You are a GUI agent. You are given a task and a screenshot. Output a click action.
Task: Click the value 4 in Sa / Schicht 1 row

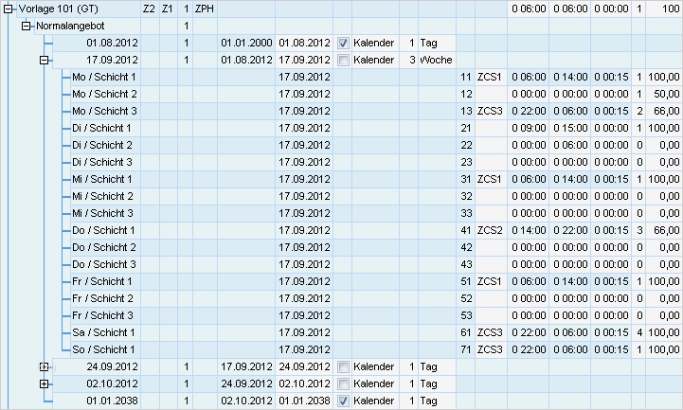[x=639, y=332]
